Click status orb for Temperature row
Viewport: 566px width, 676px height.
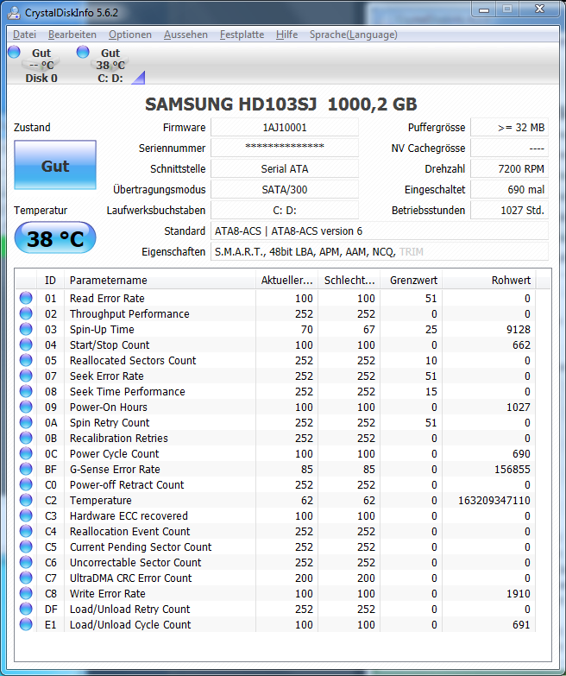pyautogui.click(x=26, y=500)
